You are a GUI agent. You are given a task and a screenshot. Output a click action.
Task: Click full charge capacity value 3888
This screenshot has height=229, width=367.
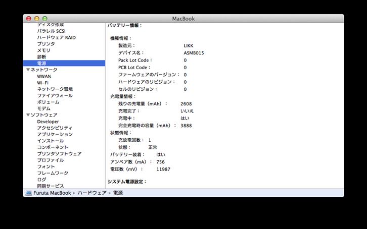click(186, 126)
